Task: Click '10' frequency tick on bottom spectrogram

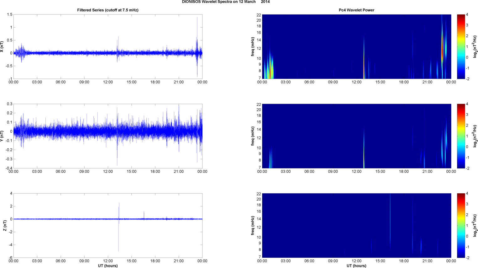Action: point(259,237)
